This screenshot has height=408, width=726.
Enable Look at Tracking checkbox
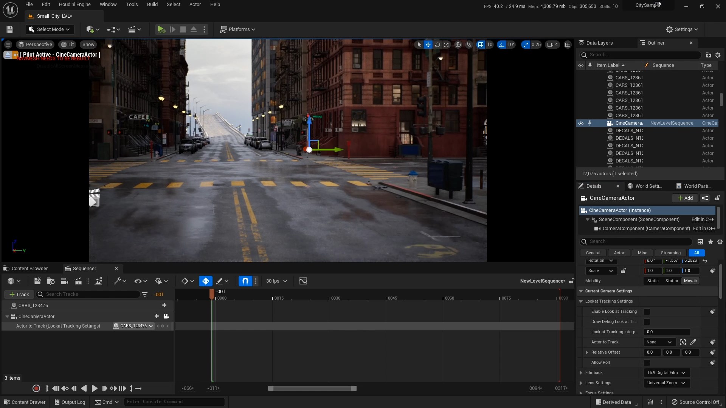(647, 312)
